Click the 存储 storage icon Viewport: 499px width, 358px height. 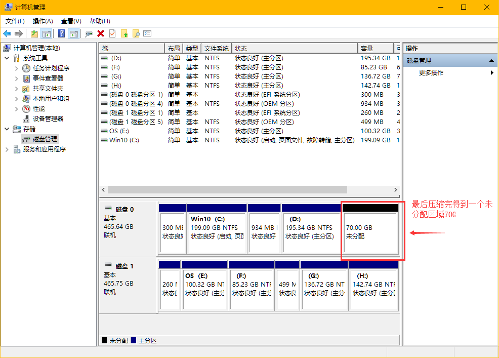(x=17, y=129)
